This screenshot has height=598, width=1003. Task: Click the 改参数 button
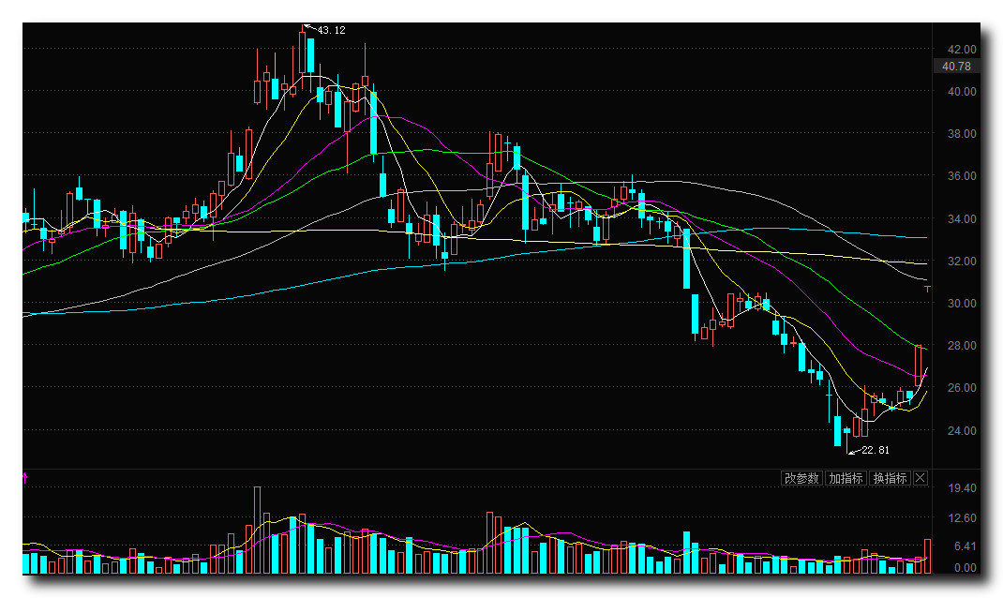[801, 478]
